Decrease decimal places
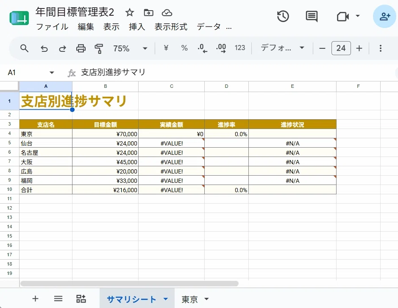This screenshot has height=308, width=398. pyautogui.click(x=202, y=48)
